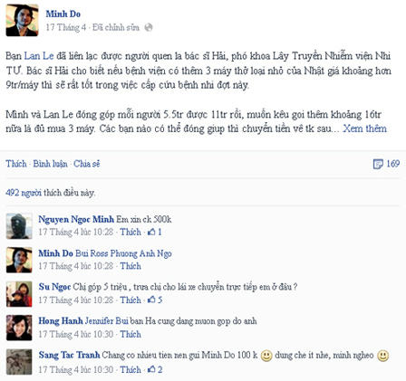The height and width of the screenshot is (381, 406).
Task: Open Minh Do's profile picture at post header
Action: (x=22, y=20)
